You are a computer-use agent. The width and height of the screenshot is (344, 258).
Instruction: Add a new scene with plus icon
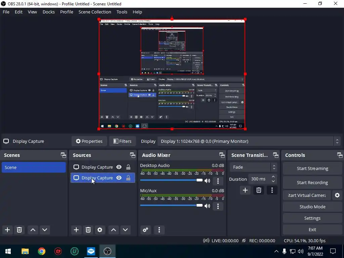point(7,230)
